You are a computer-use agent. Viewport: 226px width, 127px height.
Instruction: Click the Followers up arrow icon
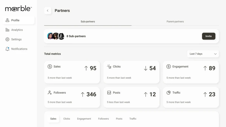tap(82, 95)
